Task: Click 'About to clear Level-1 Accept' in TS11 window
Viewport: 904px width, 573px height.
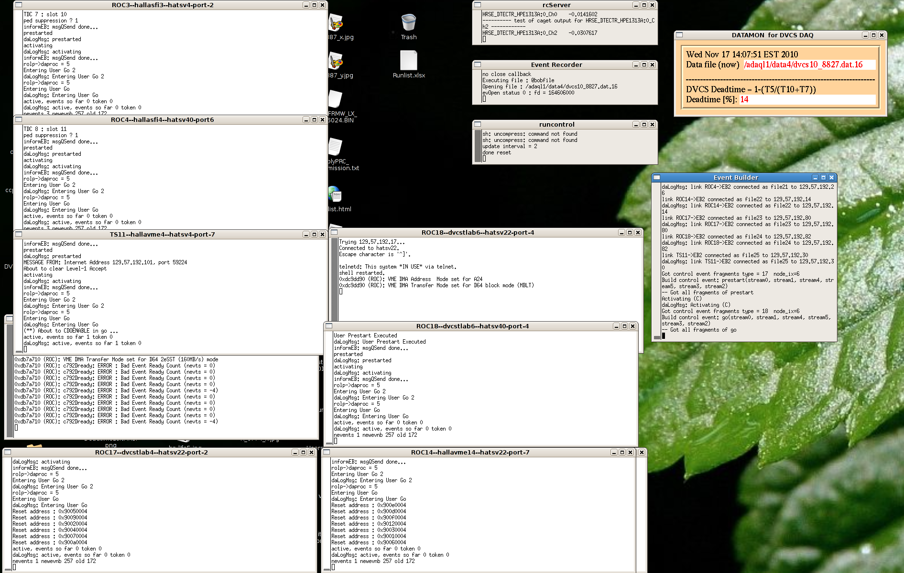Action: tap(65, 269)
